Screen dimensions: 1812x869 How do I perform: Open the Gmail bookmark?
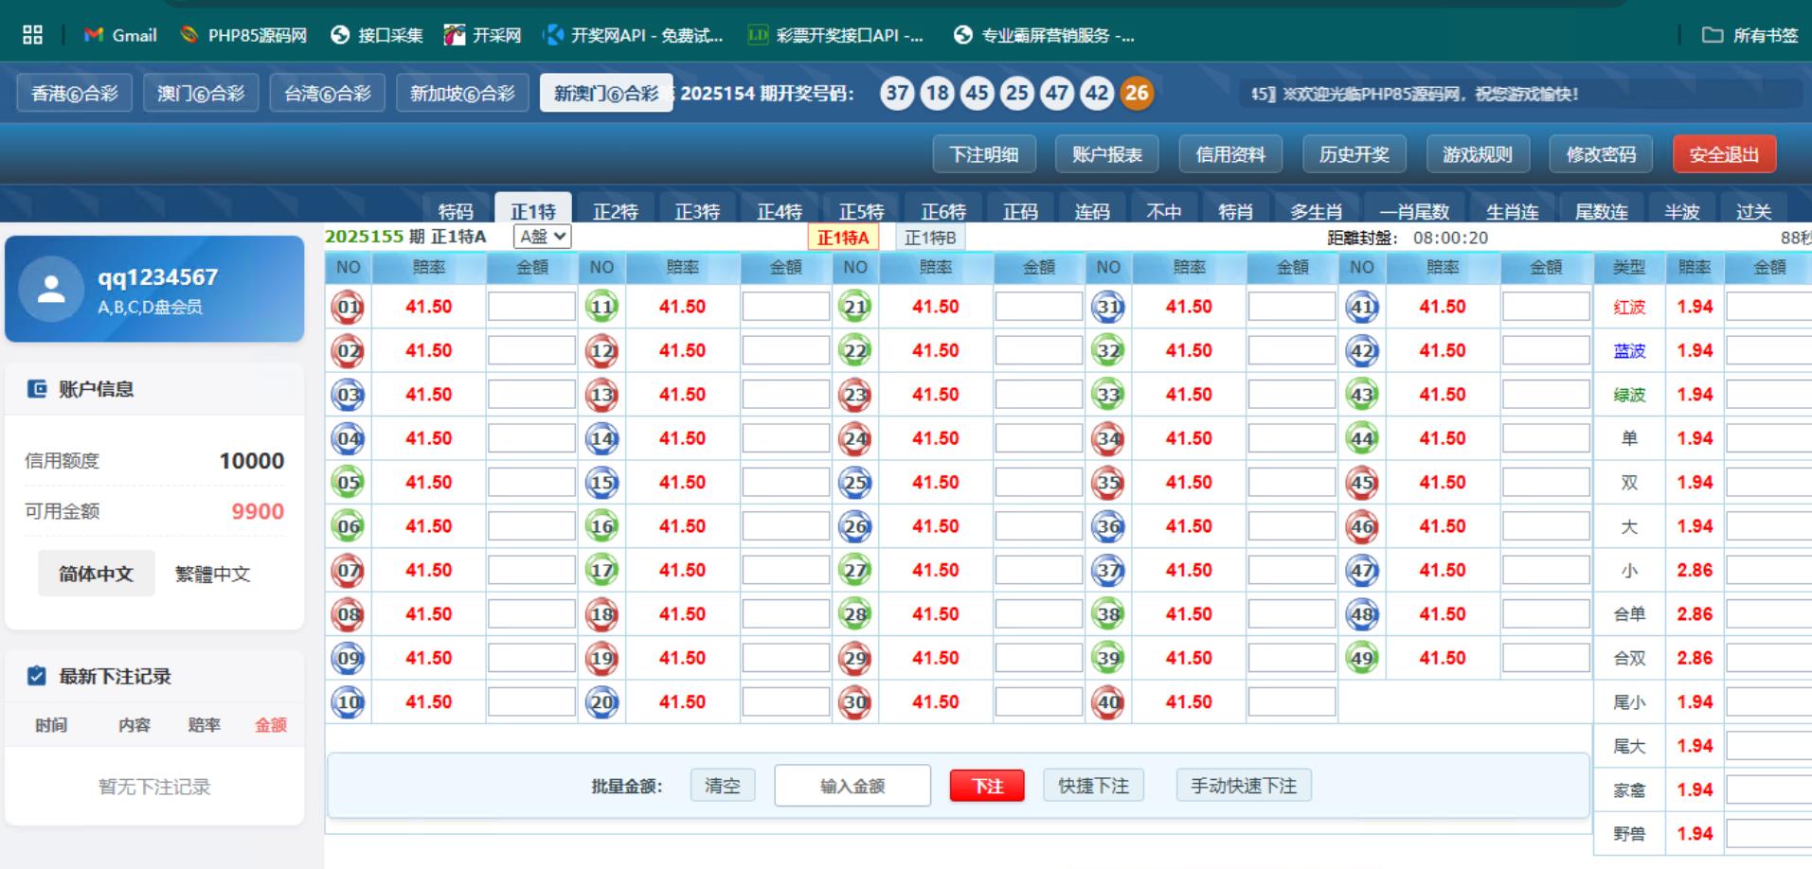[x=120, y=35]
